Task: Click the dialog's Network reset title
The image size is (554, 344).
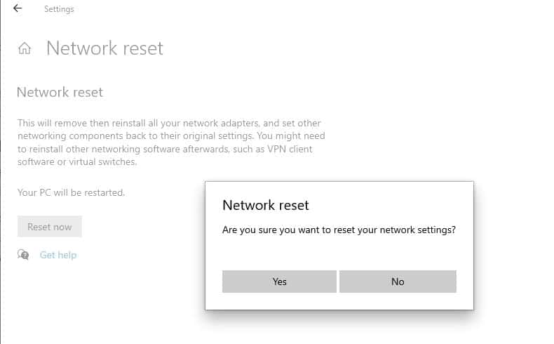Action: (x=265, y=205)
